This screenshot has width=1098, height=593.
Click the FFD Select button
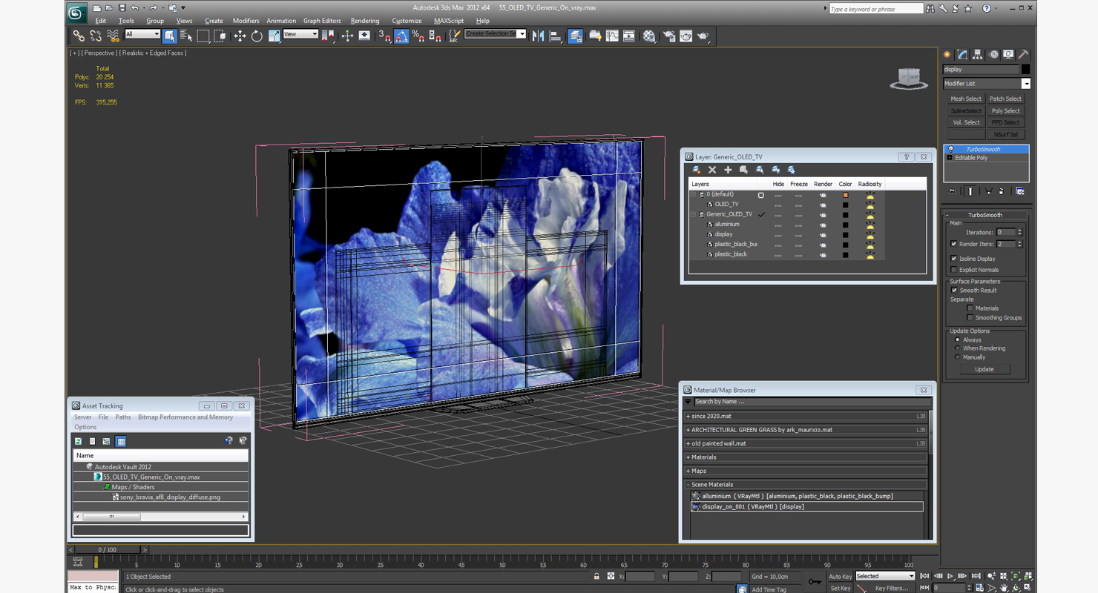point(1006,122)
